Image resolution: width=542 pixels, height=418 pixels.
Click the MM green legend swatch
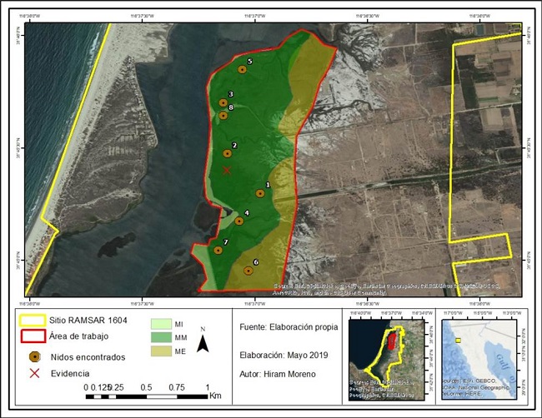click(161, 337)
